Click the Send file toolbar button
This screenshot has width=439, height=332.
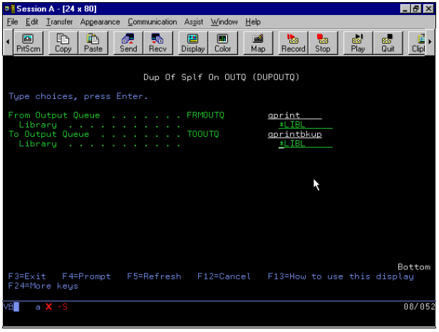point(128,43)
